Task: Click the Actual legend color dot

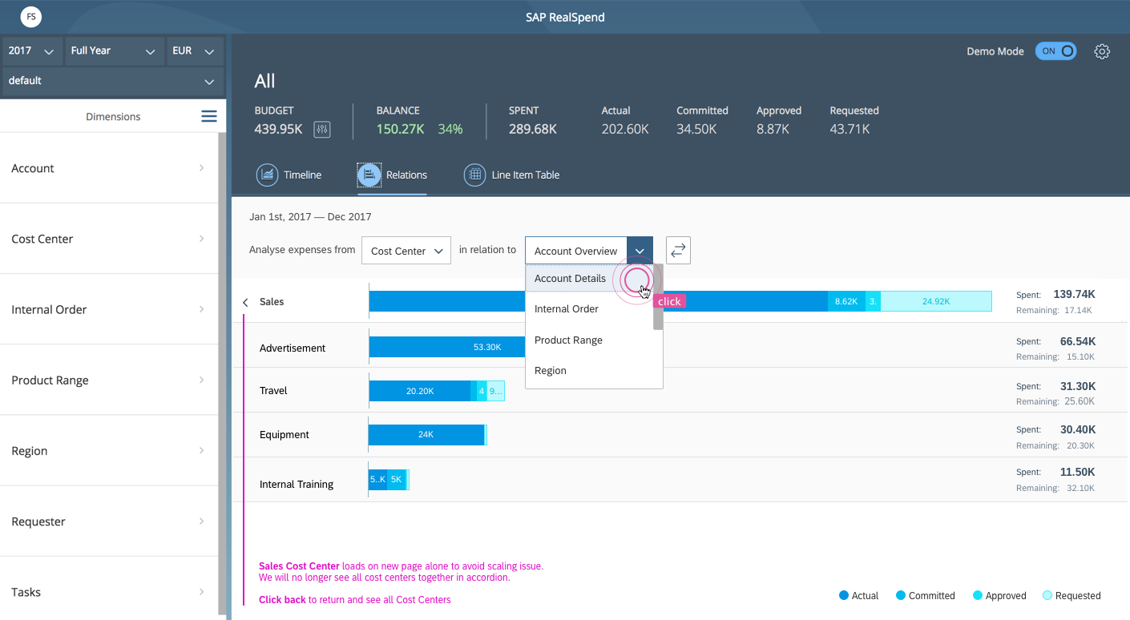Action: pos(844,595)
